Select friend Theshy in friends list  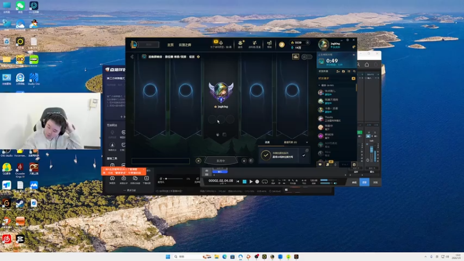tap(336, 119)
